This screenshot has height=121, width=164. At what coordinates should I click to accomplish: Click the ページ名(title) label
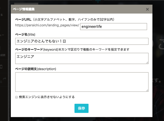click(x=25, y=35)
